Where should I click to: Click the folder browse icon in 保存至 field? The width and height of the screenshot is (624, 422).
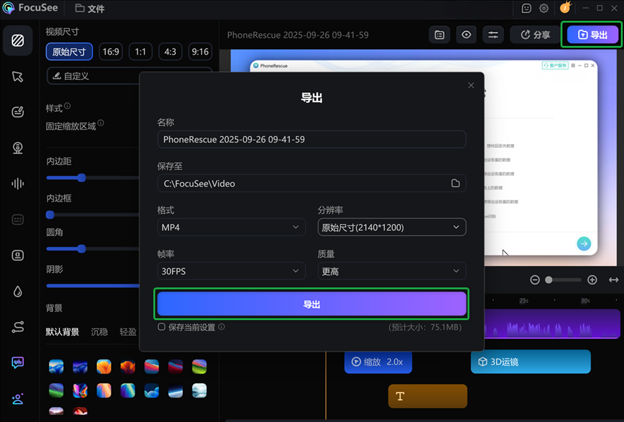(x=456, y=183)
